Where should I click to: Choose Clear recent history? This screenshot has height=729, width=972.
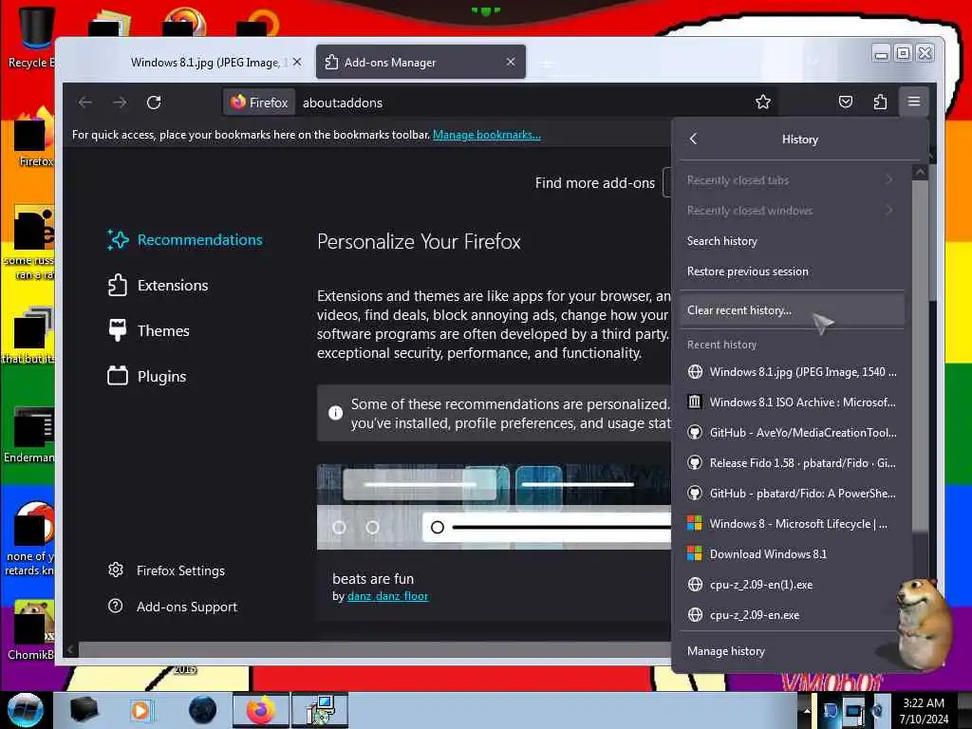click(791, 310)
